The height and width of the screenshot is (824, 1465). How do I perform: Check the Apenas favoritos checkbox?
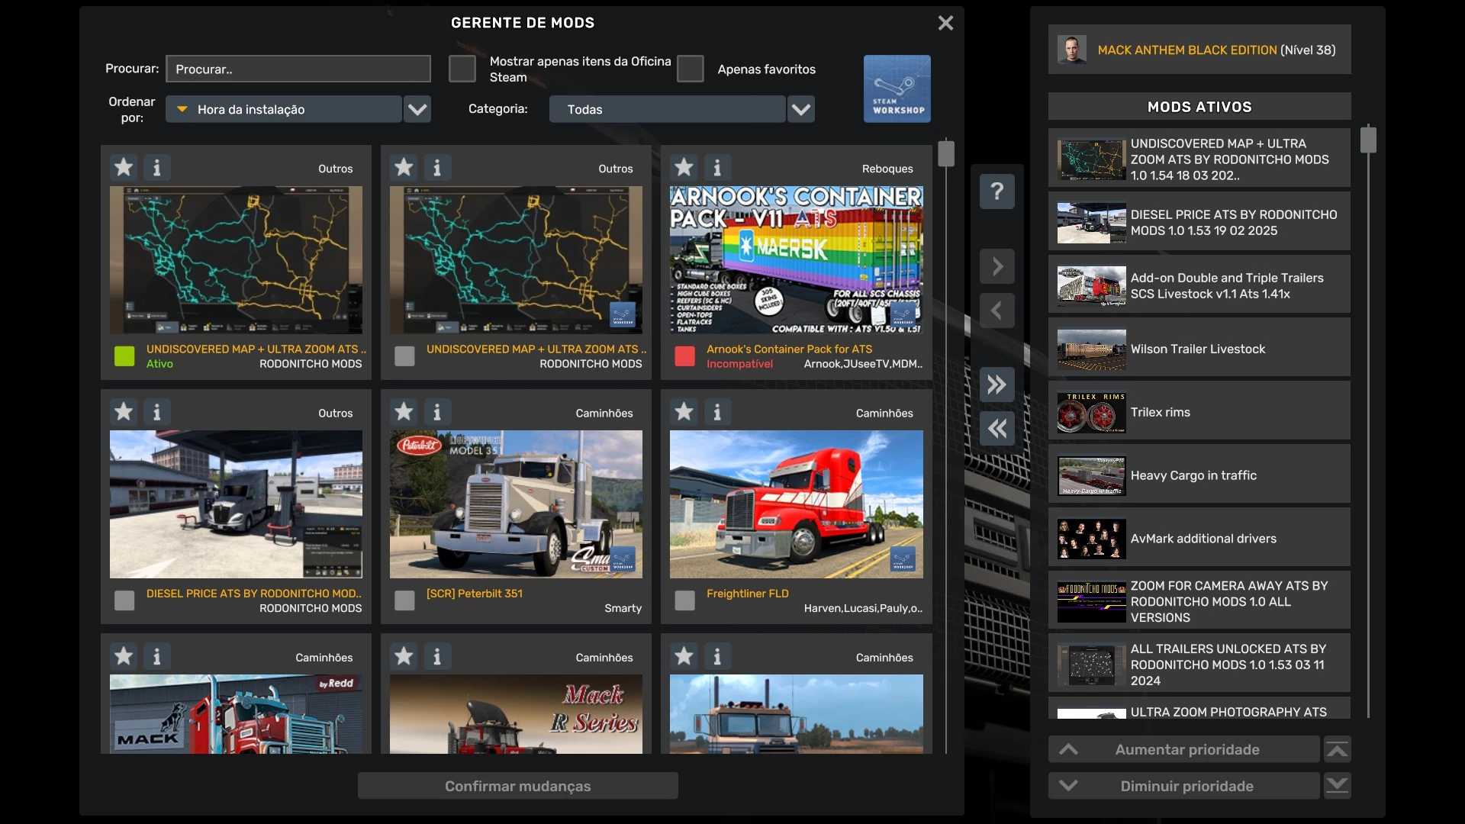pos(690,69)
